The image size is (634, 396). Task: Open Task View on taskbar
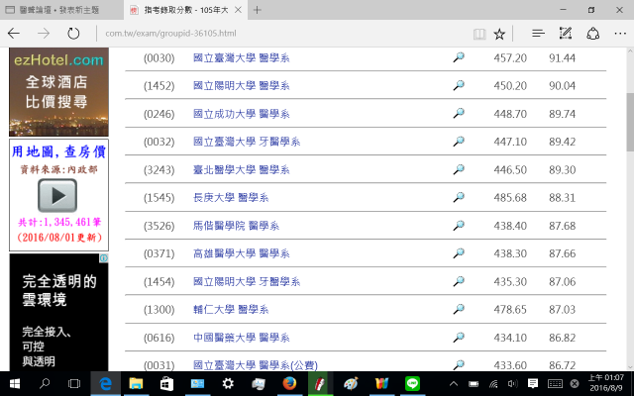74,383
